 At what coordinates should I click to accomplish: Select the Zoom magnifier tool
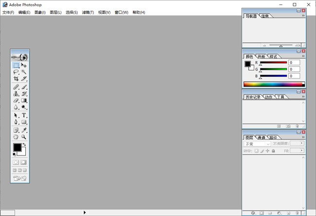click(x=24, y=137)
